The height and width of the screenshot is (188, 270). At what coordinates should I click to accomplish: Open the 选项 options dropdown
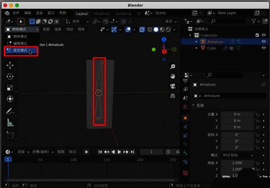click(171, 22)
